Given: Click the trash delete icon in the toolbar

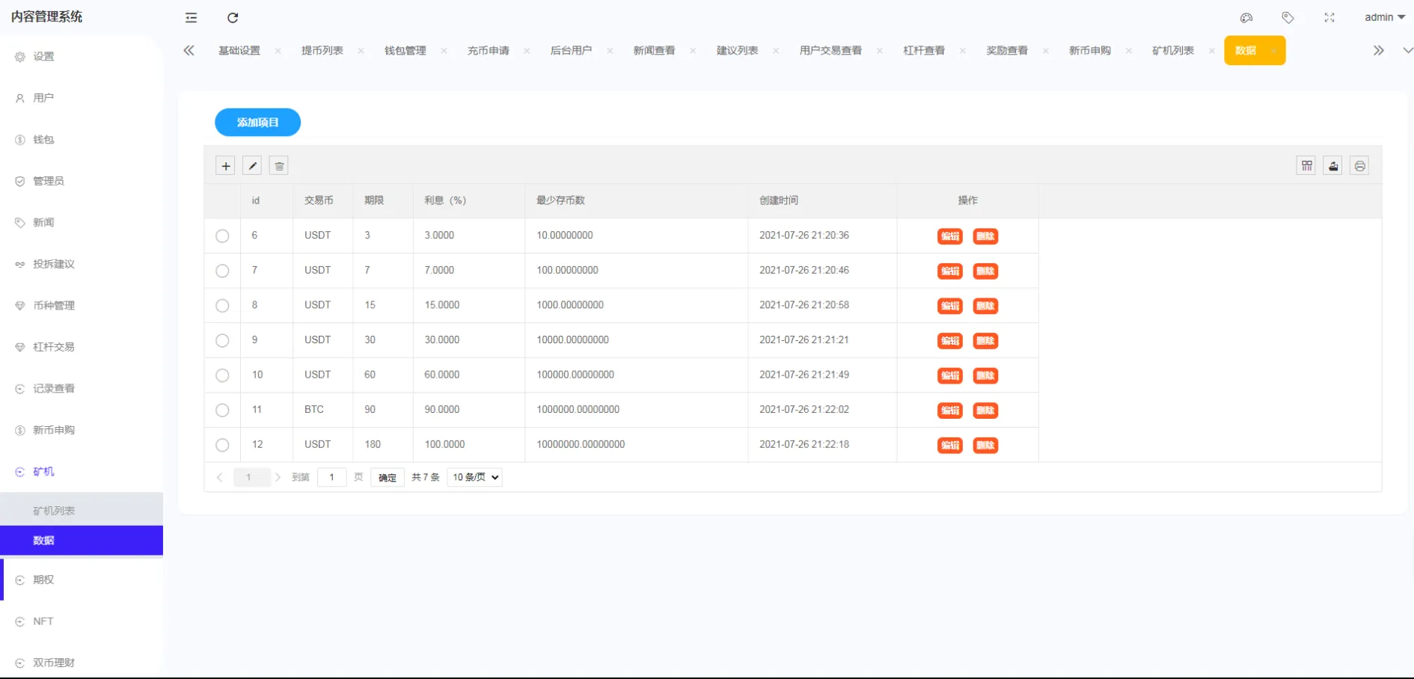Looking at the screenshot, I should [279, 165].
